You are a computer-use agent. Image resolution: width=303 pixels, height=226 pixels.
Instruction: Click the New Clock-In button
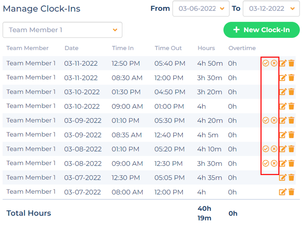(261, 30)
